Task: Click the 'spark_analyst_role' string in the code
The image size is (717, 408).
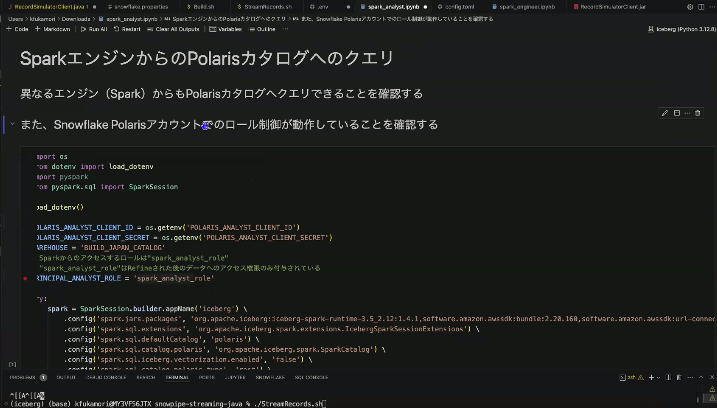Action: (174, 278)
